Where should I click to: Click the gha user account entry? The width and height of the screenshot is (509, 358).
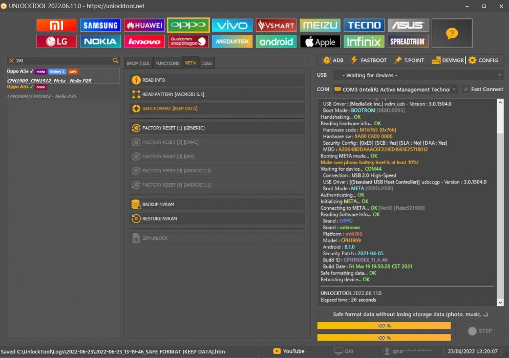[x=407, y=351]
